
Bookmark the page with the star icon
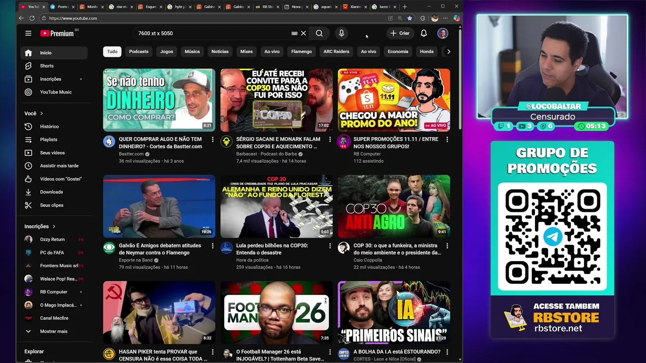(x=409, y=18)
